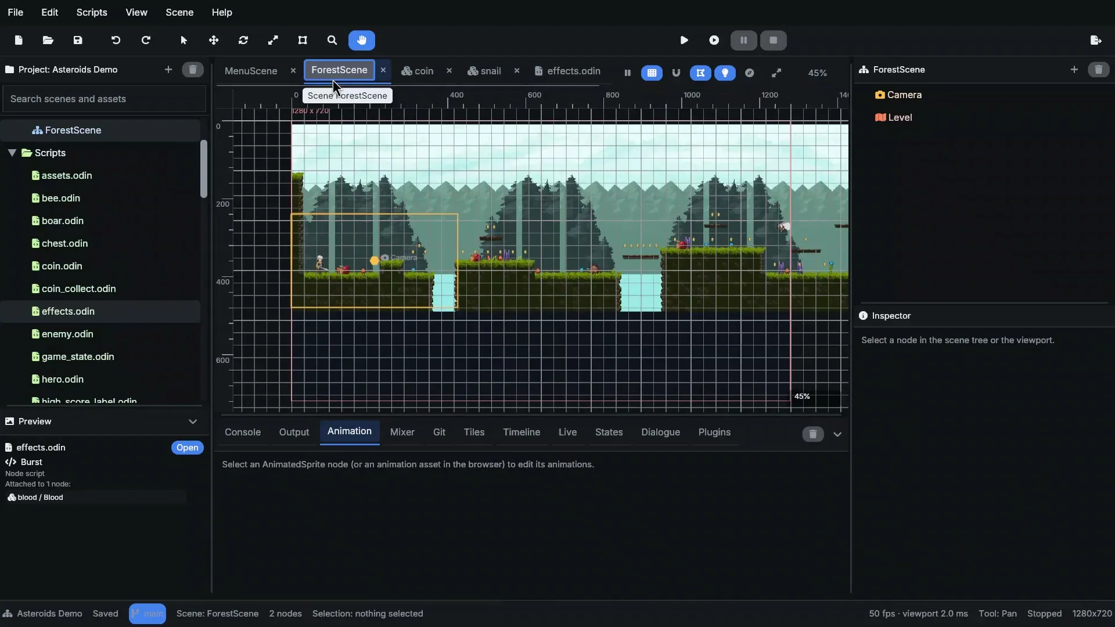The height and width of the screenshot is (627, 1115).
Task: Toggle viewport pause preview button
Action: point(627,73)
